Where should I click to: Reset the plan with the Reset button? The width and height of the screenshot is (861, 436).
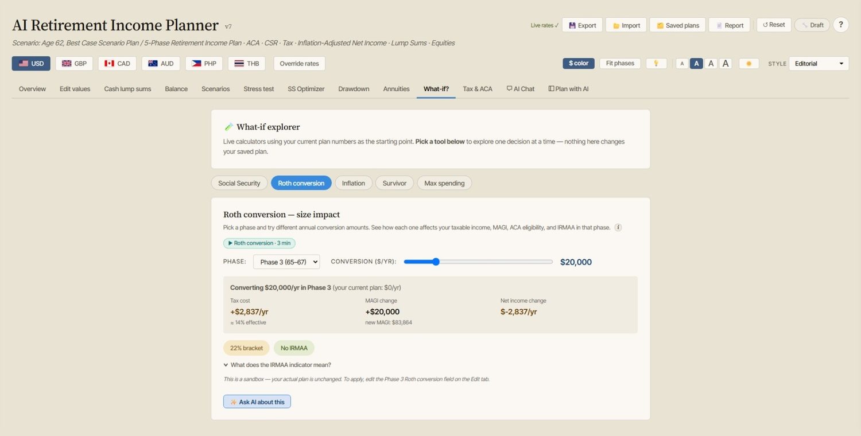(x=774, y=25)
